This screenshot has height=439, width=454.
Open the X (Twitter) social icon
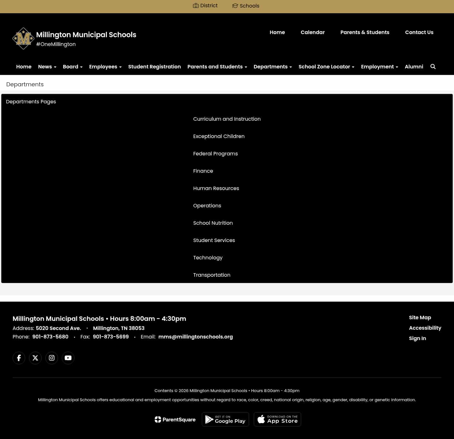click(x=35, y=358)
